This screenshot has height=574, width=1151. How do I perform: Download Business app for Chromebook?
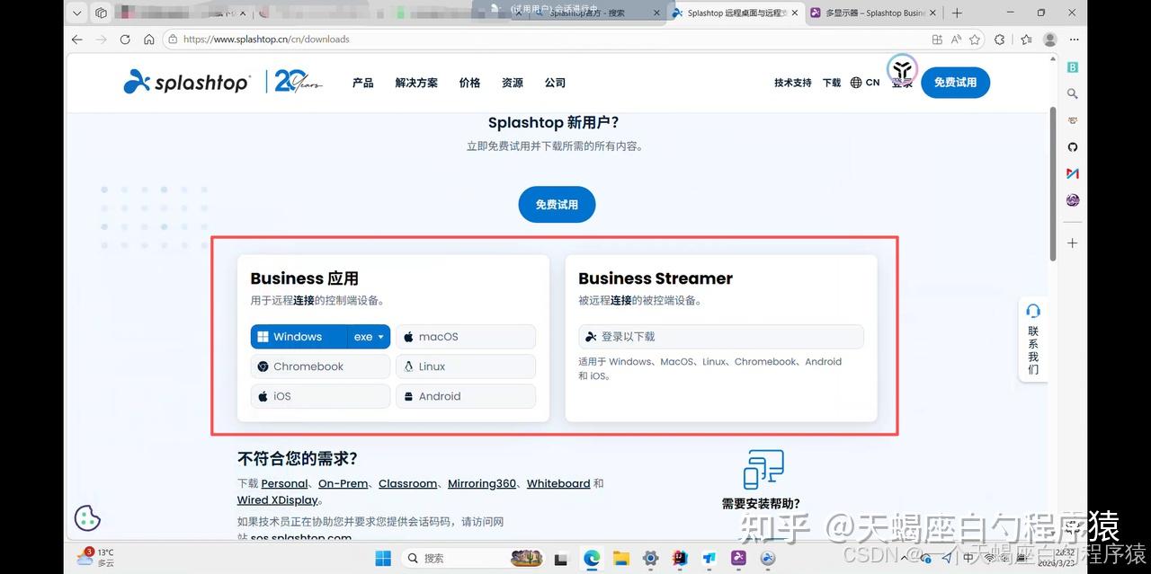coord(320,366)
